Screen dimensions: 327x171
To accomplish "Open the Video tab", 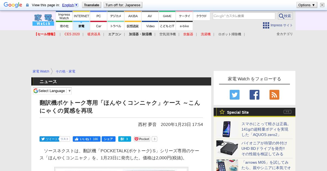I will pyautogui.click(x=150, y=26).
